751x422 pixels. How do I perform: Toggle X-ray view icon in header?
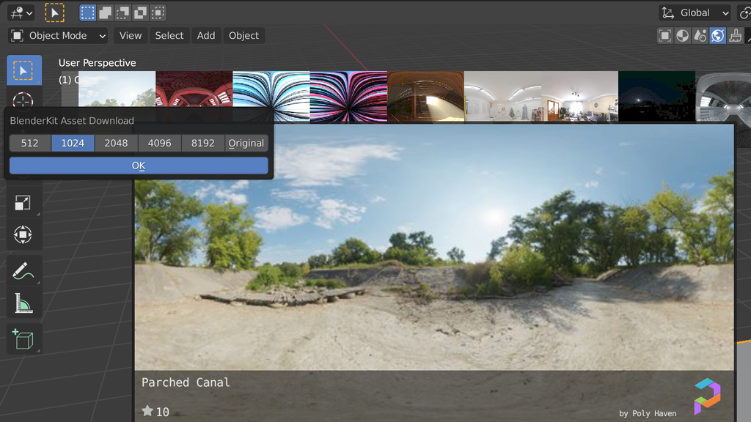click(x=665, y=35)
